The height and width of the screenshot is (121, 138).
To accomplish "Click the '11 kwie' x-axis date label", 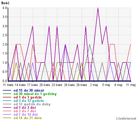I will [8, 85].
